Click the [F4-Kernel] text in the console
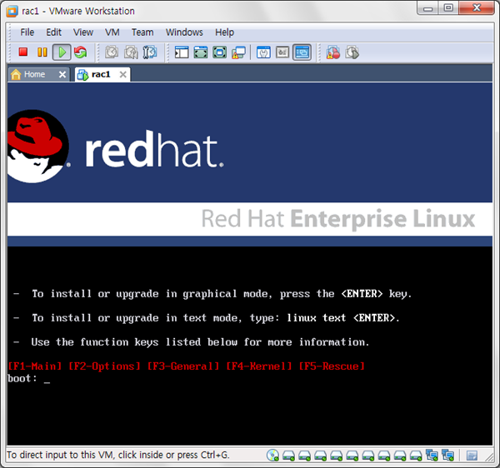The width and height of the screenshot is (500, 468). tap(259, 366)
